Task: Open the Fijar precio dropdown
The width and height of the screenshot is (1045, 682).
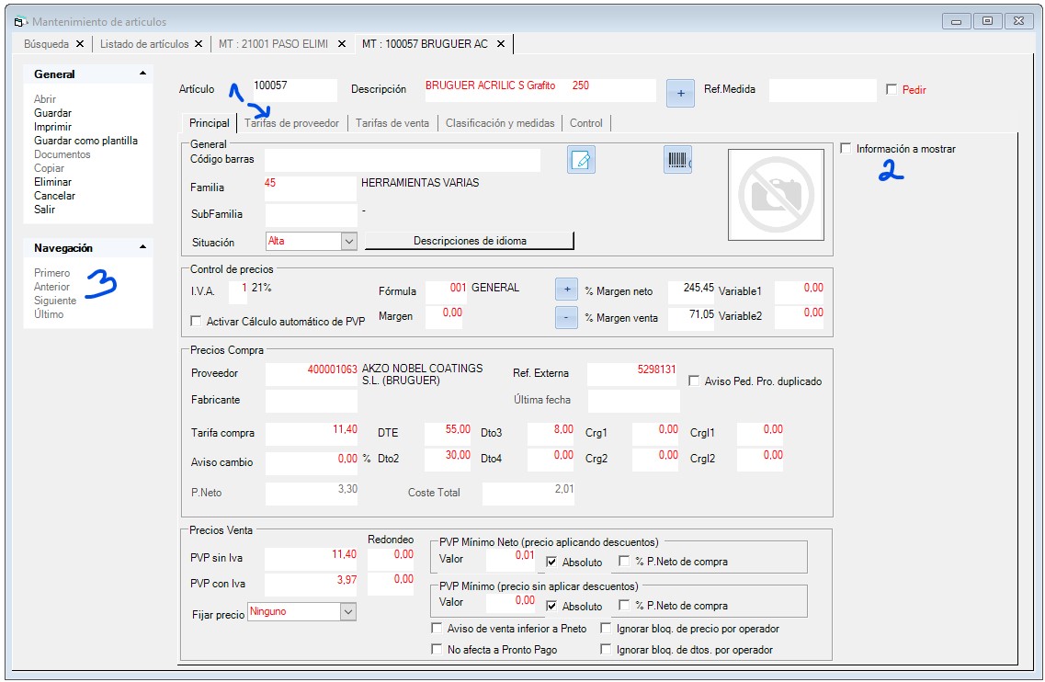Action: pyautogui.click(x=348, y=612)
